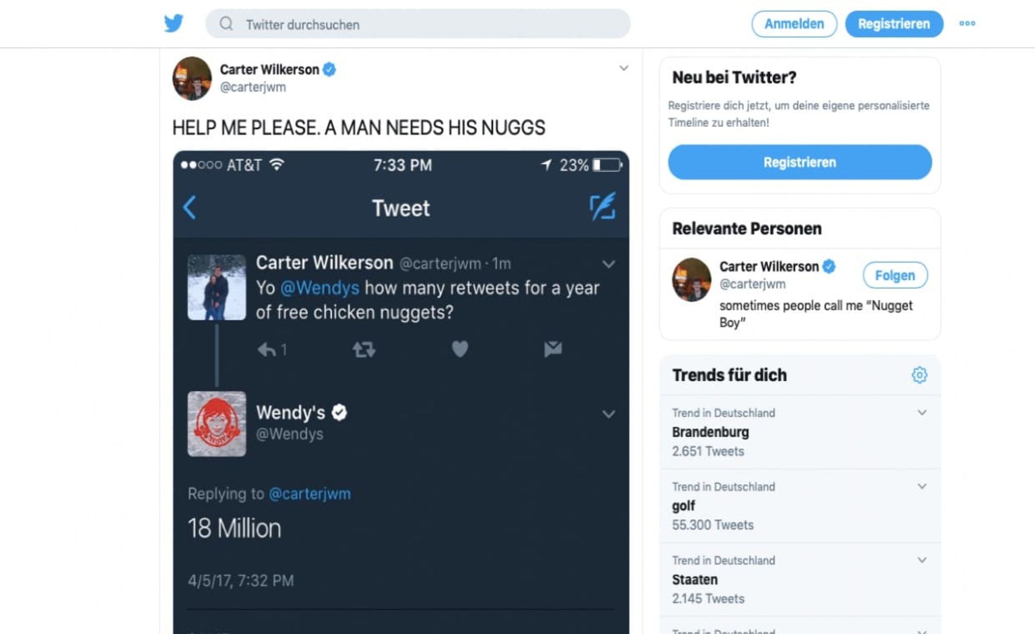Click the blue back arrow icon
This screenshot has width=1035, height=634.
point(190,207)
